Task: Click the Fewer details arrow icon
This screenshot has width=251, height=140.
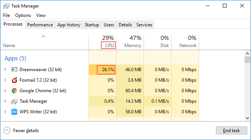Action: click(7, 131)
